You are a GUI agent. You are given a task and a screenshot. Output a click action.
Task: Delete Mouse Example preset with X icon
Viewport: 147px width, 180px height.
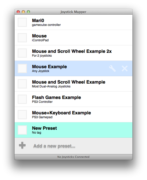coord(125,68)
